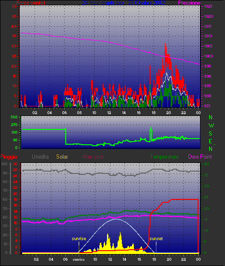The image size is (225, 266).
Task: Click the green '270' wind direction value
Action: click(14, 125)
